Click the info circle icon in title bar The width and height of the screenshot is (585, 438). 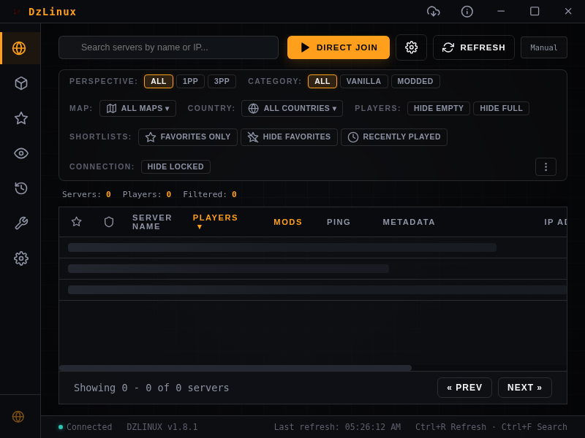tap(467, 12)
